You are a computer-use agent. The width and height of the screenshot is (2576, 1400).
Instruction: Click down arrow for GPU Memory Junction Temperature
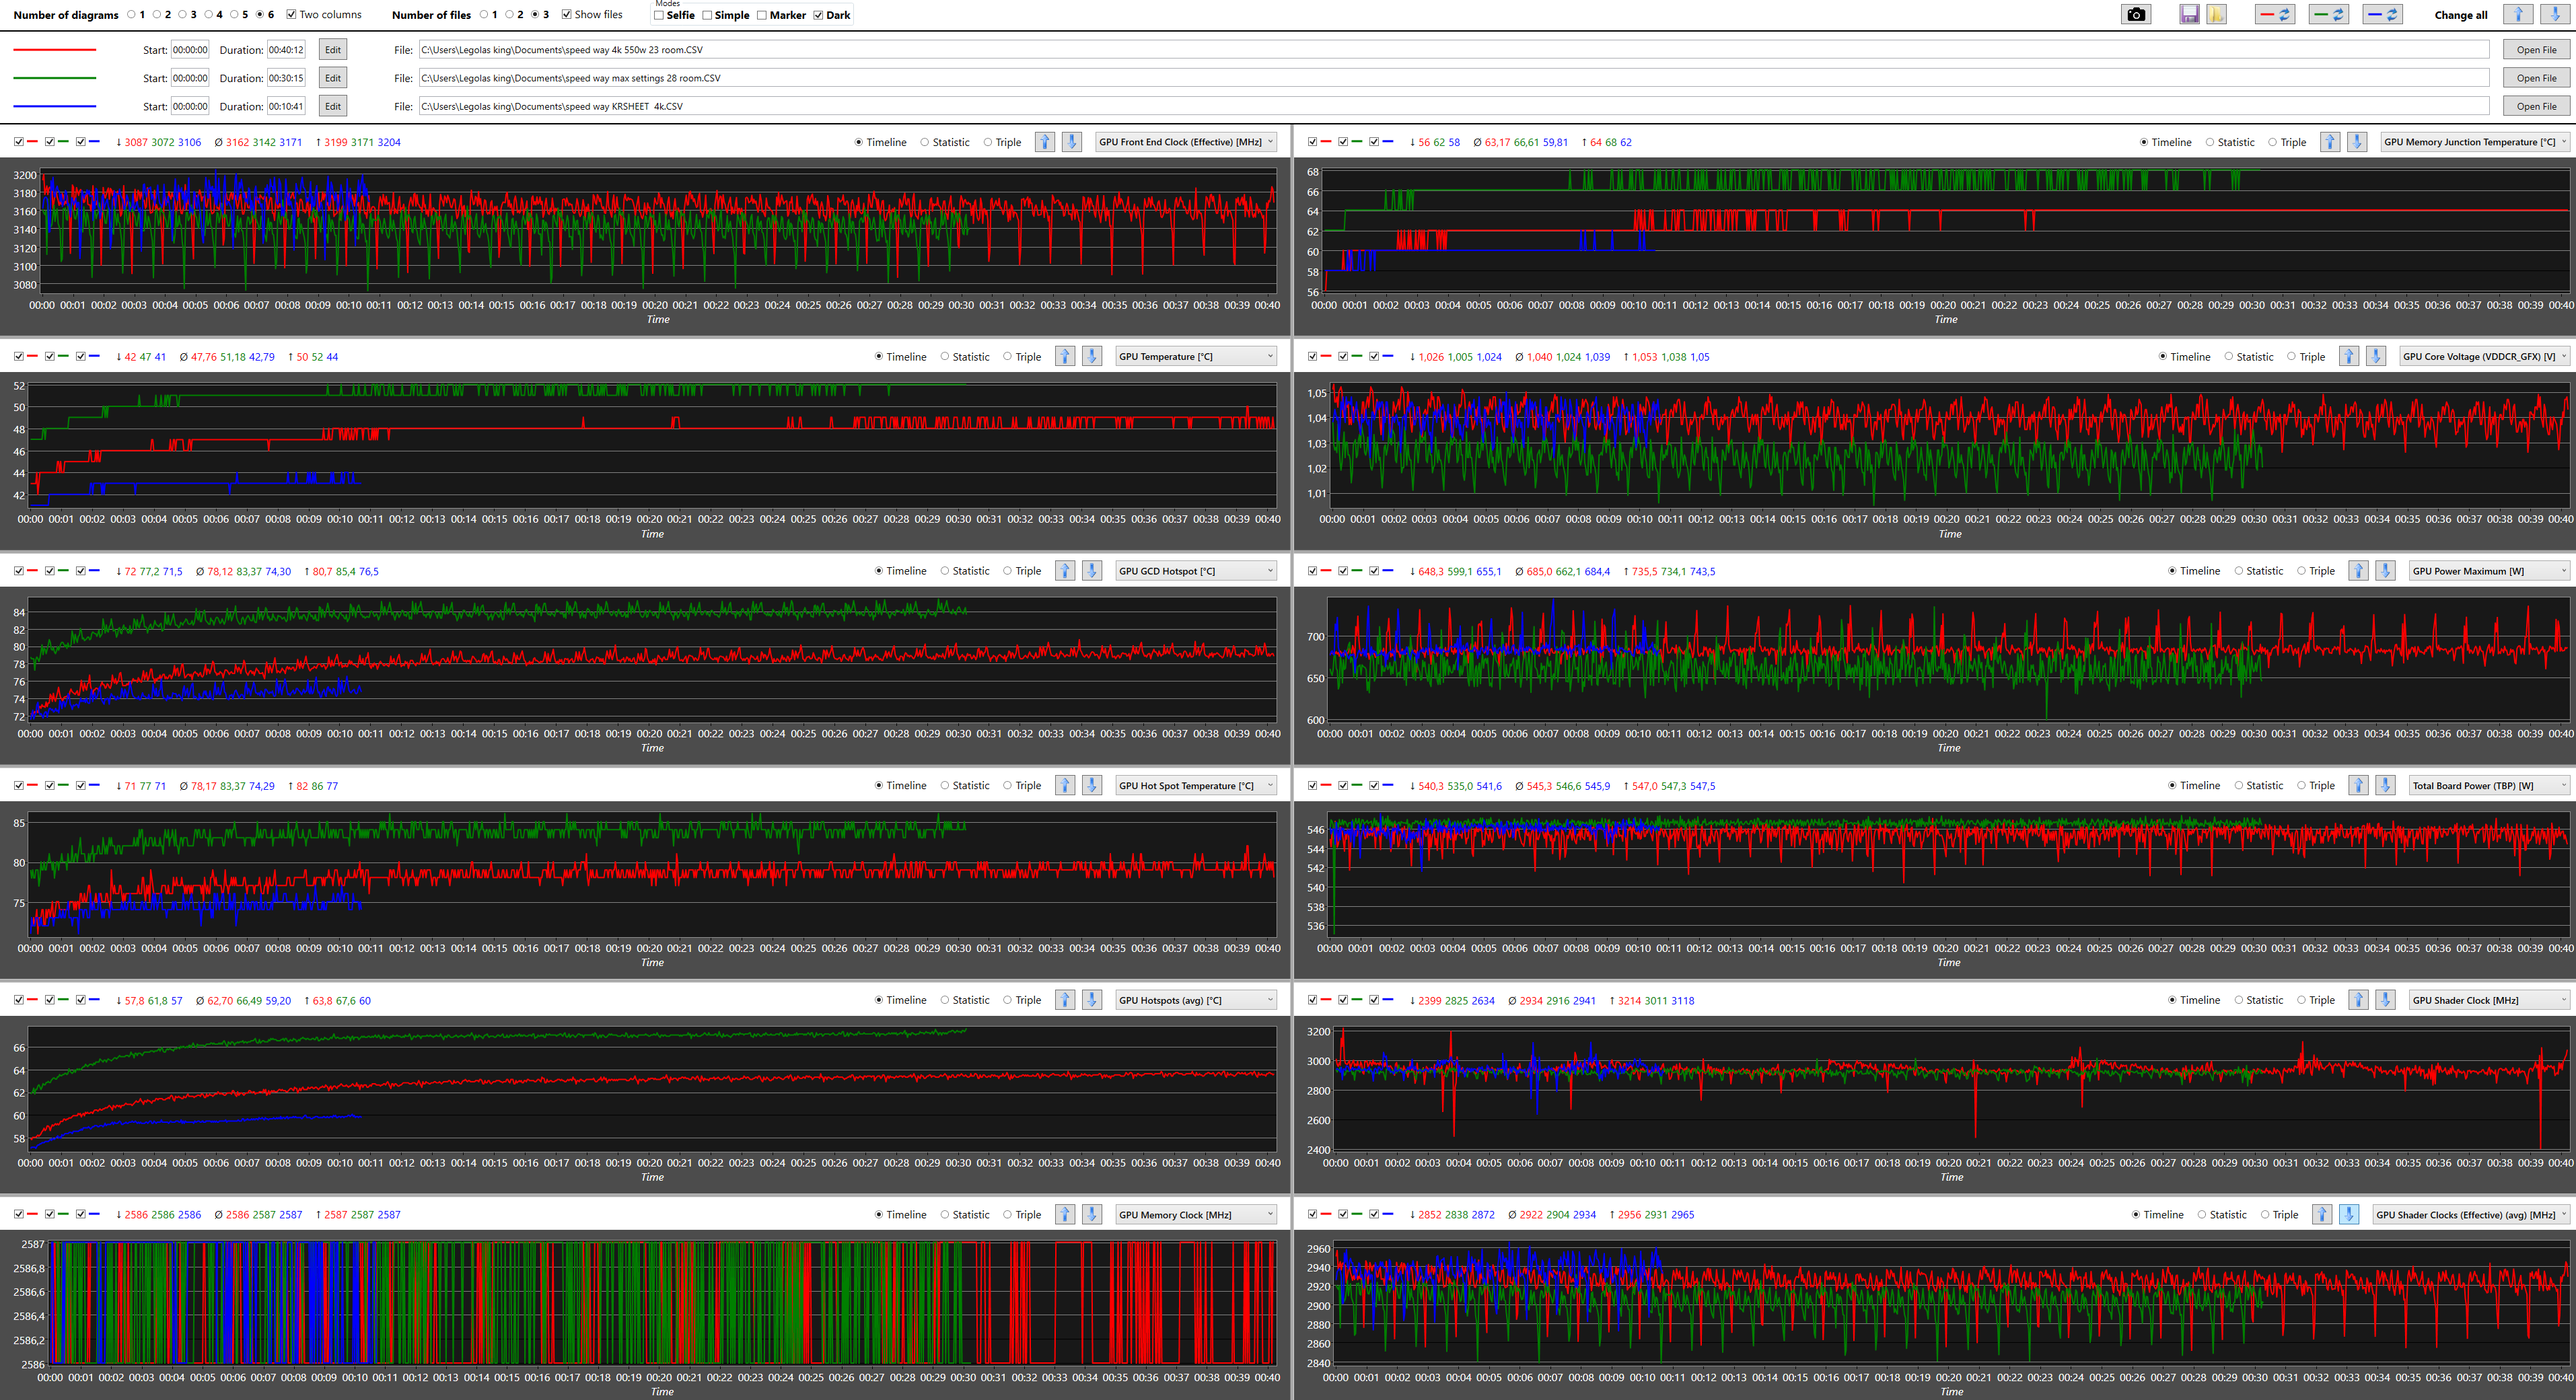2357,142
